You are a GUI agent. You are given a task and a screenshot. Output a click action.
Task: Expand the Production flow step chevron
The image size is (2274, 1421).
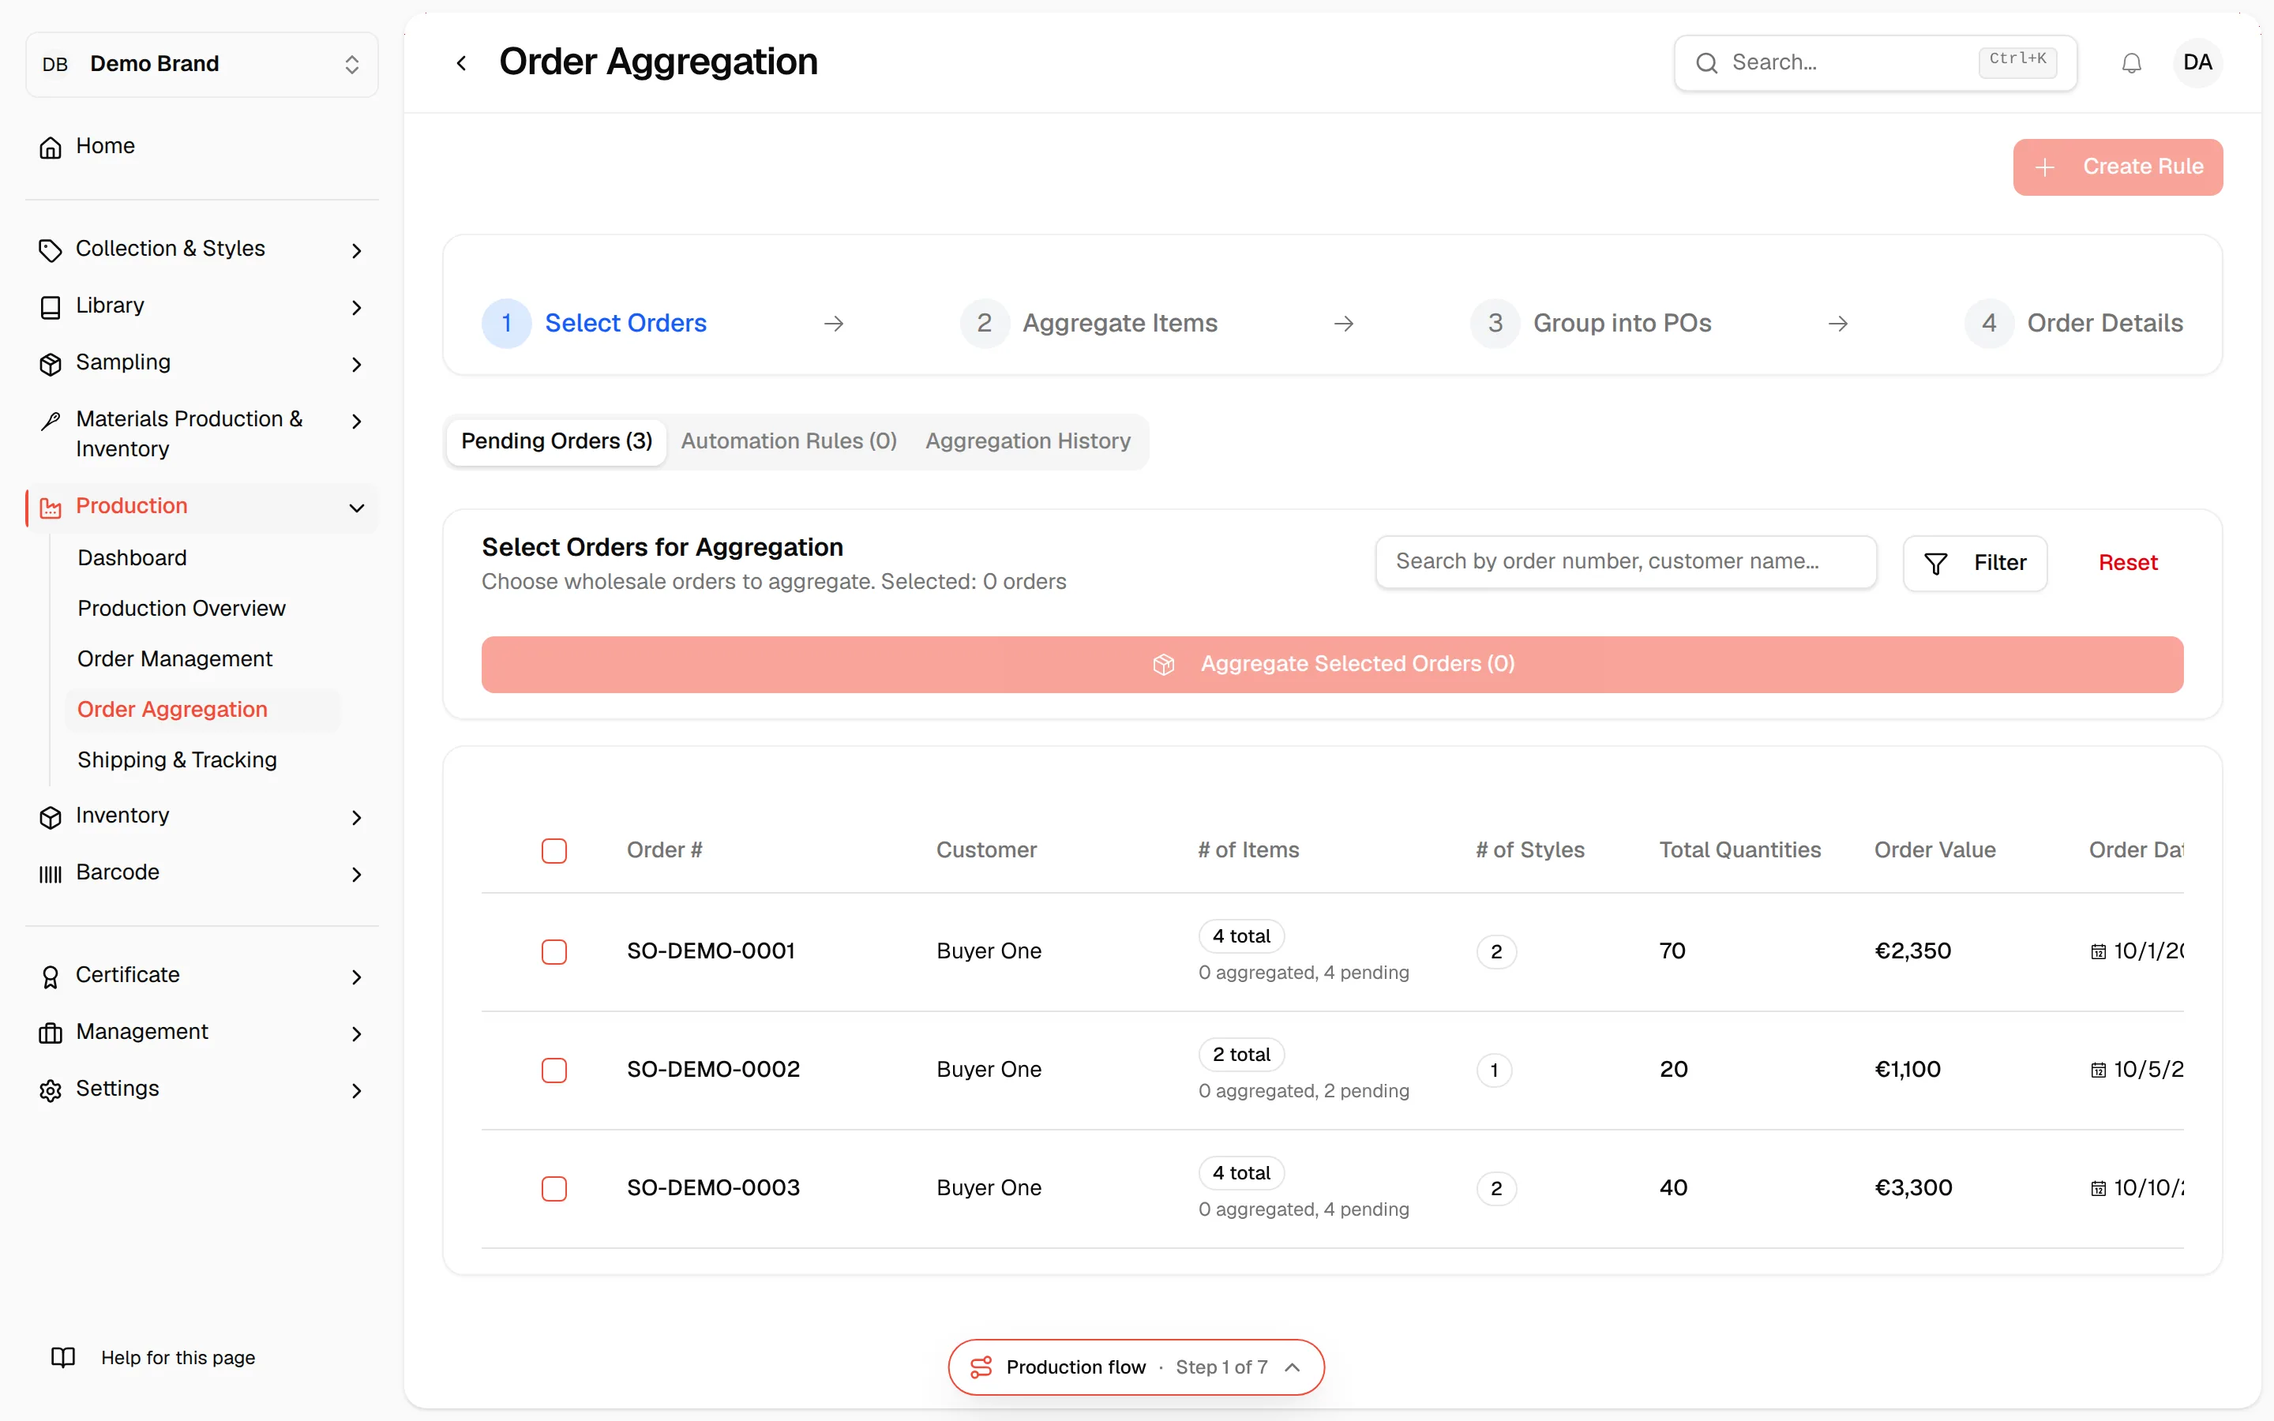[1293, 1367]
